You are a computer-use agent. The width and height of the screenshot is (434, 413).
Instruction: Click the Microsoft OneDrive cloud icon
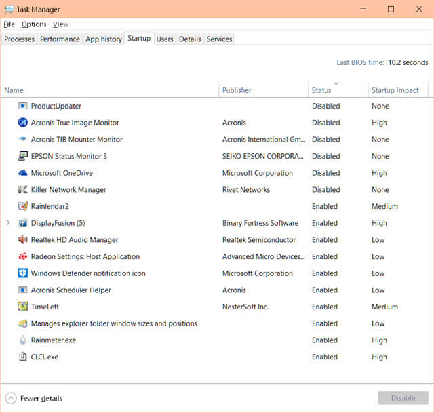(22, 173)
